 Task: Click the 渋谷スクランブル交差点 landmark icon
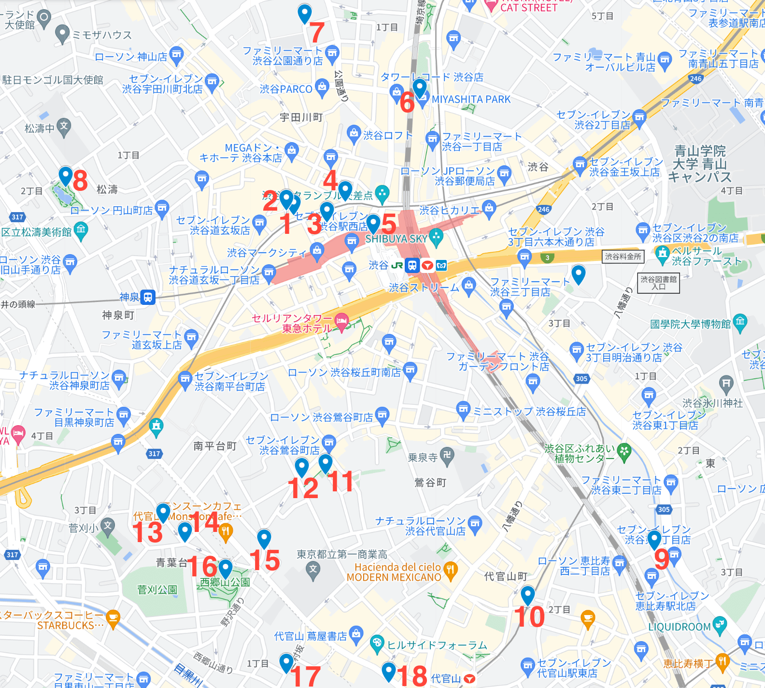[x=382, y=194]
